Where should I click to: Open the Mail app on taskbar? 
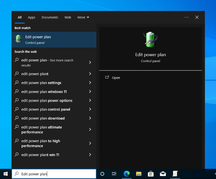pyautogui.click(x=163, y=174)
